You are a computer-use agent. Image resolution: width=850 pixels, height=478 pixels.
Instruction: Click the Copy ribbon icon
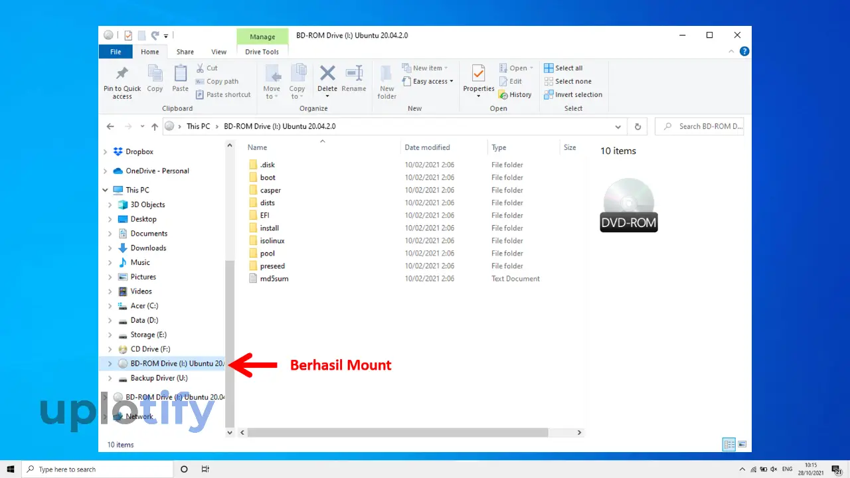(x=155, y=73)
